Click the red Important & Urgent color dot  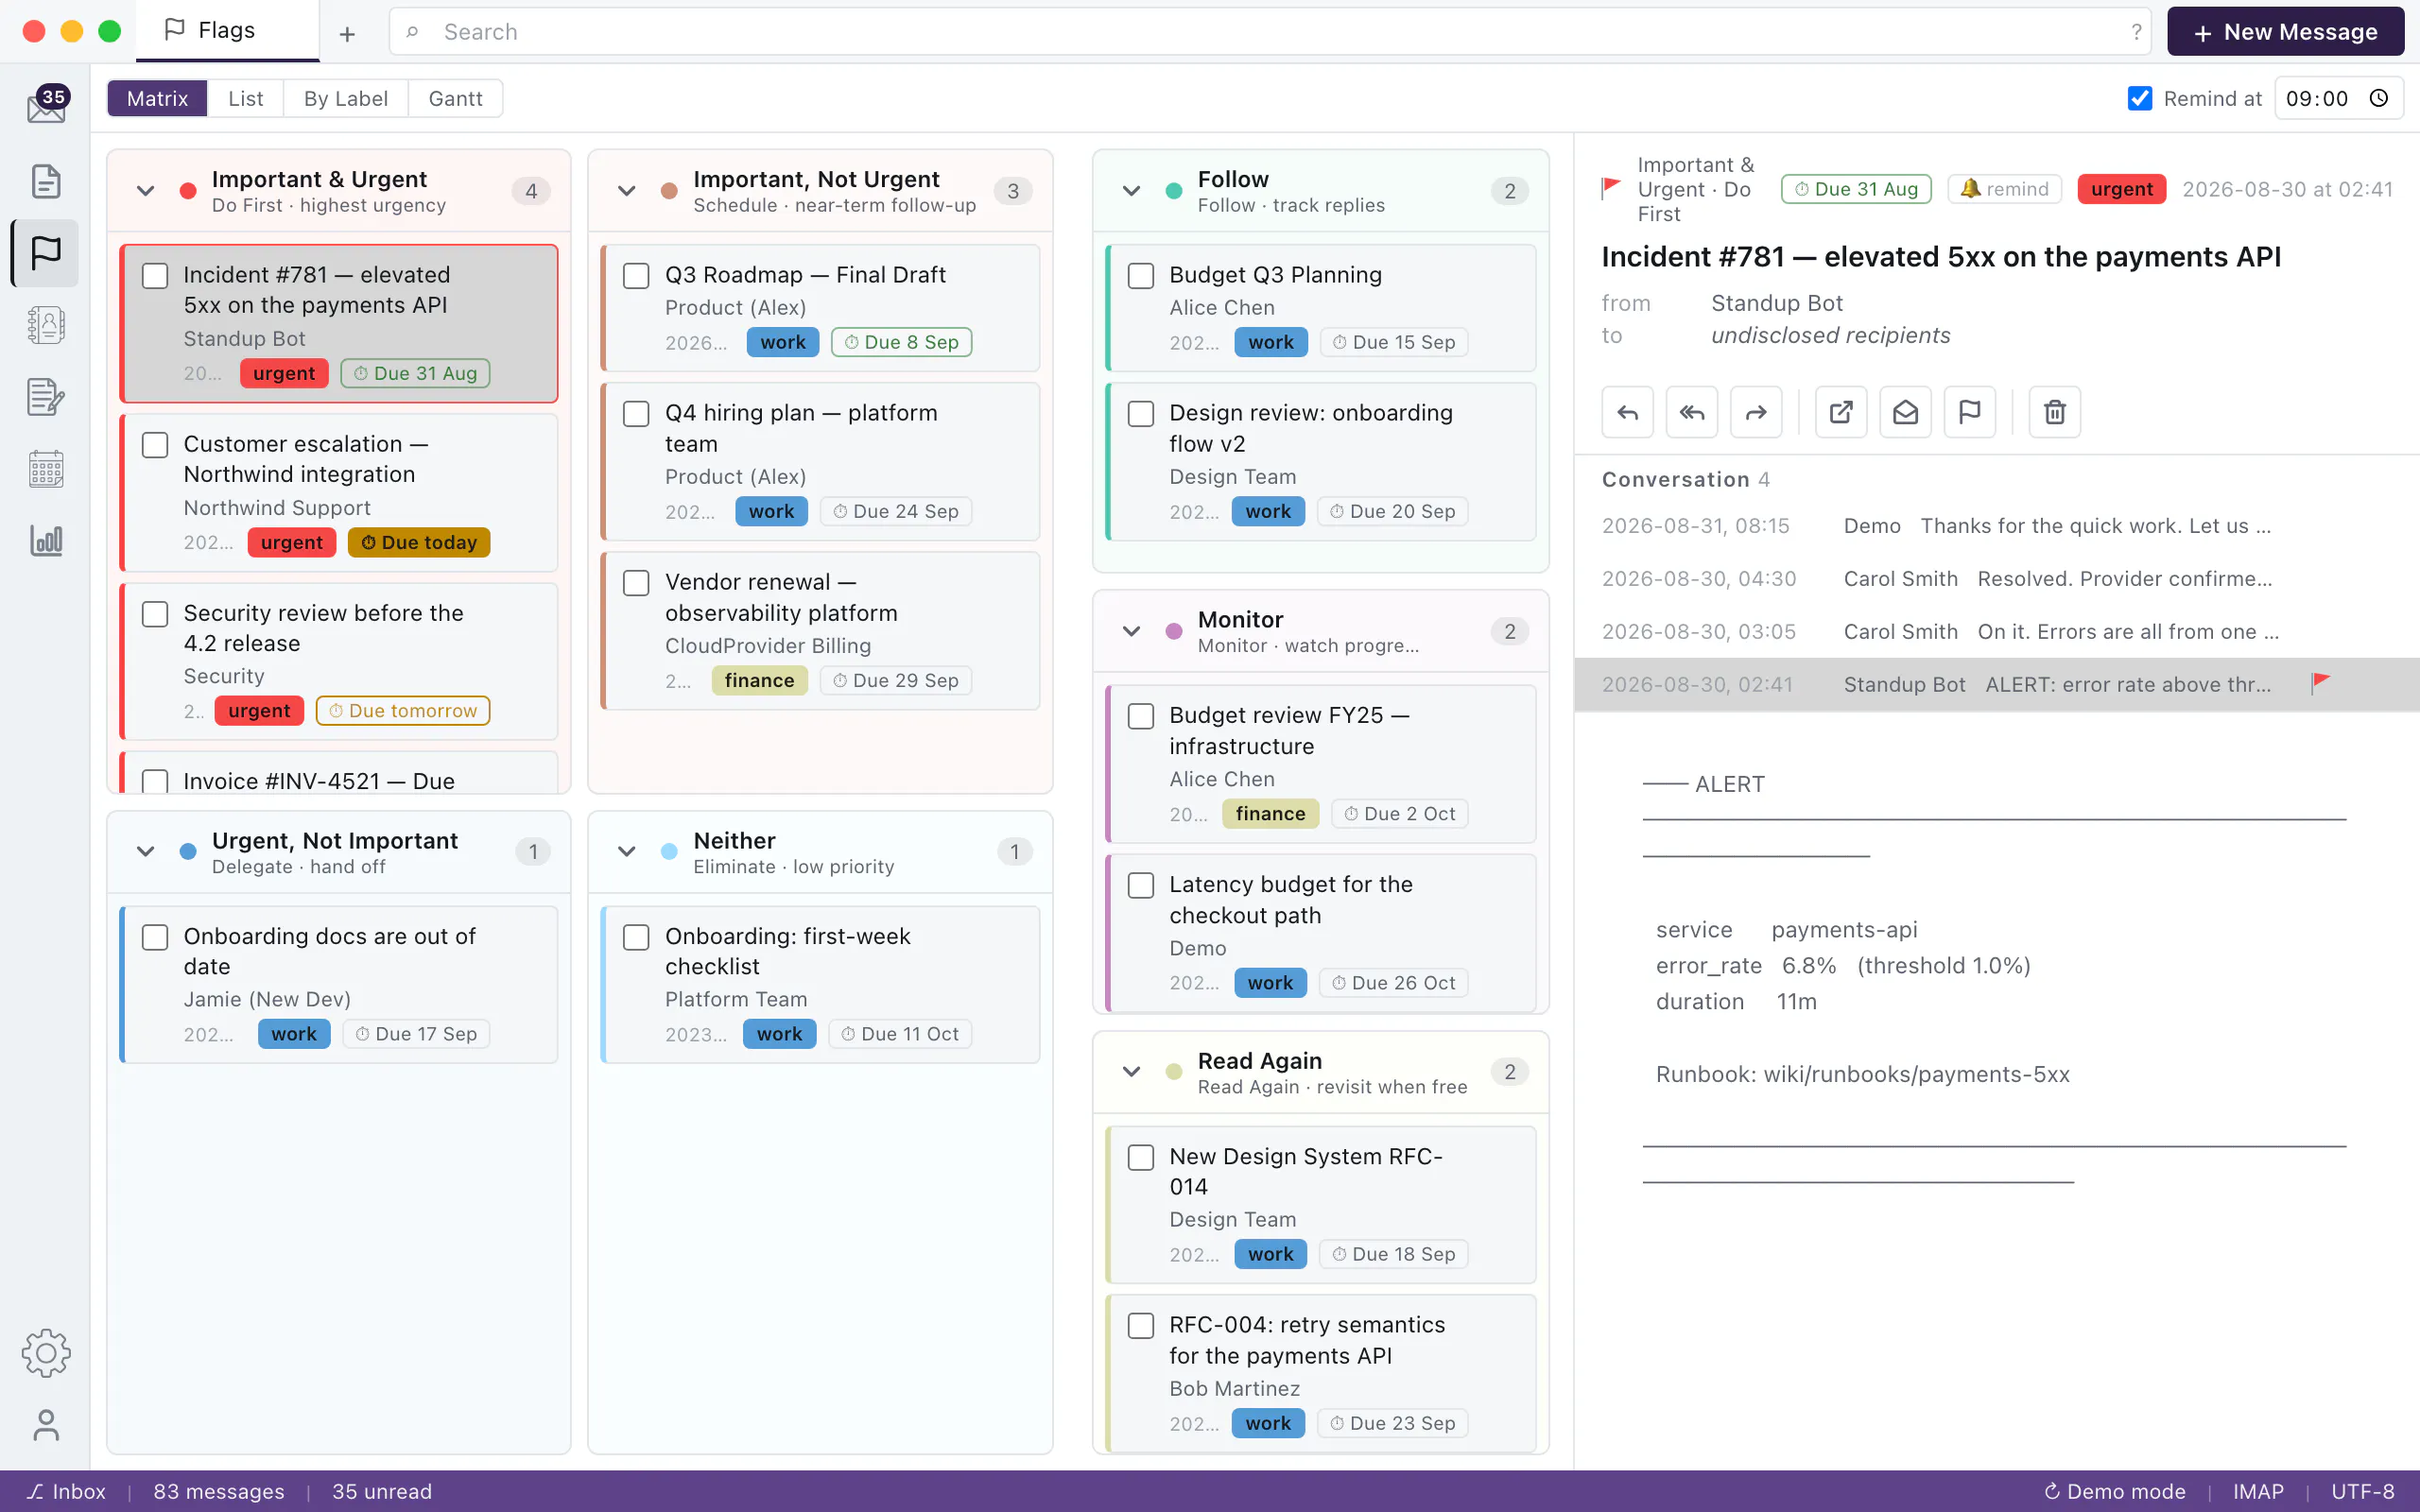[x=188, y=191]
